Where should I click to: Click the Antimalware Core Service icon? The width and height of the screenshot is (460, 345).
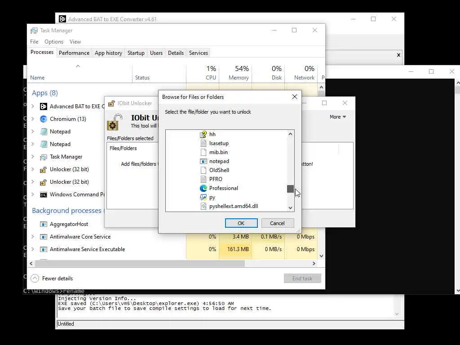[44, 237]
